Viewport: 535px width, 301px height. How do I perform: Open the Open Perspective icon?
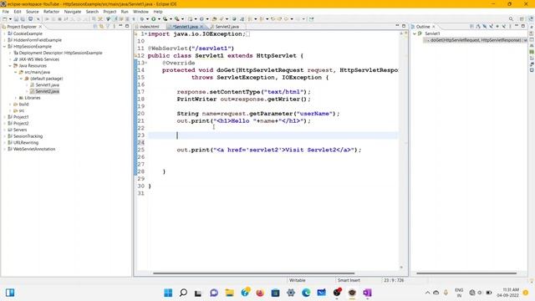tap(522, 19)
